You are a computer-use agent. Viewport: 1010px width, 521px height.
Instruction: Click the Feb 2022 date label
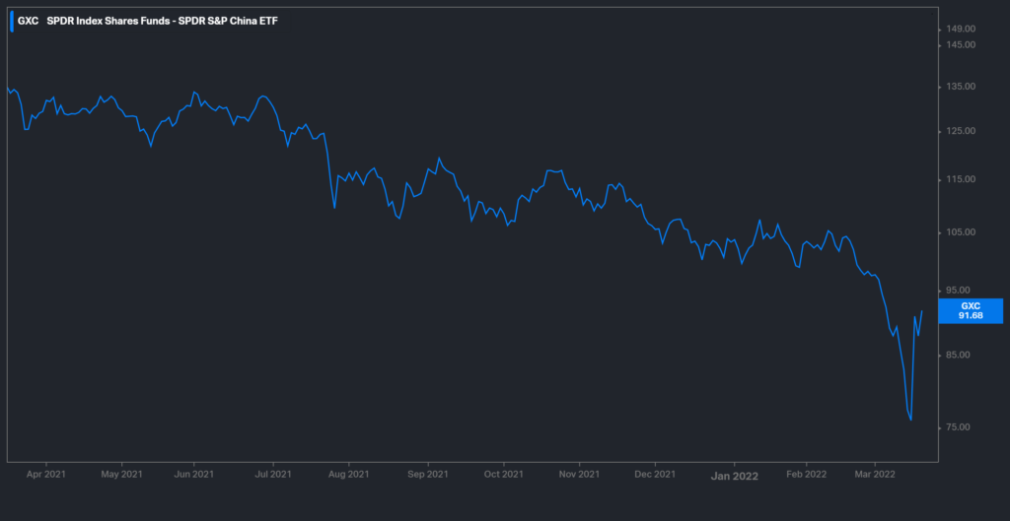coord(807,474)
